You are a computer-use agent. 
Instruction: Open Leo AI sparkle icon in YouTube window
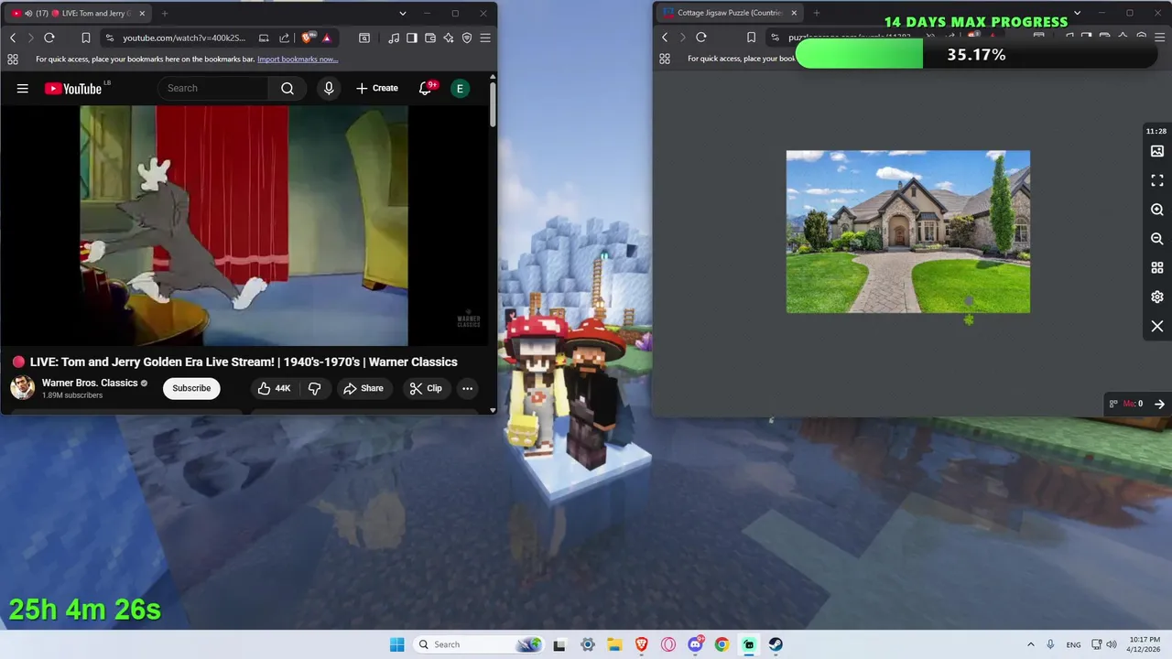(449, 38)
